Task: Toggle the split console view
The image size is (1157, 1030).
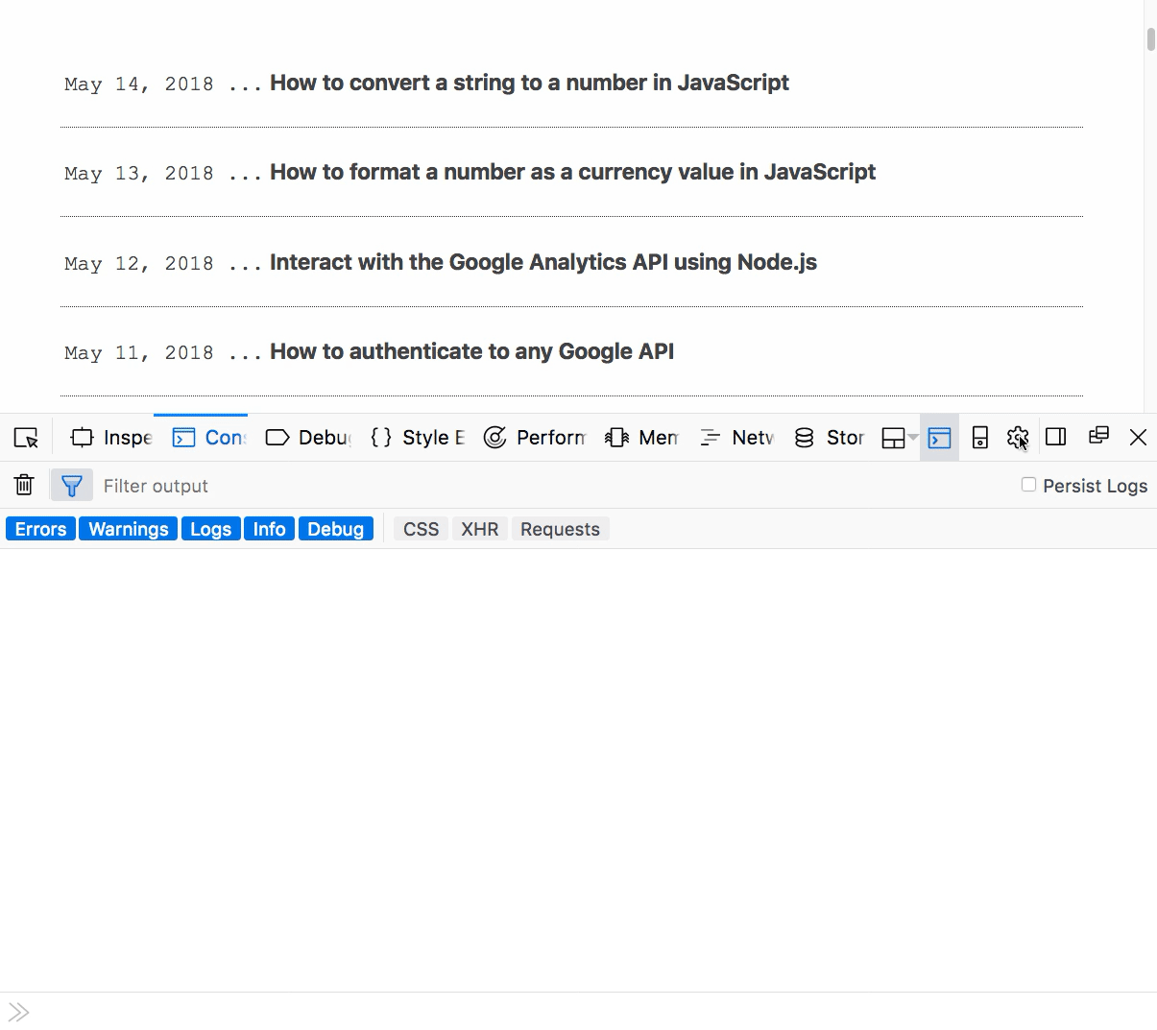Action: (x=939, y=437)
